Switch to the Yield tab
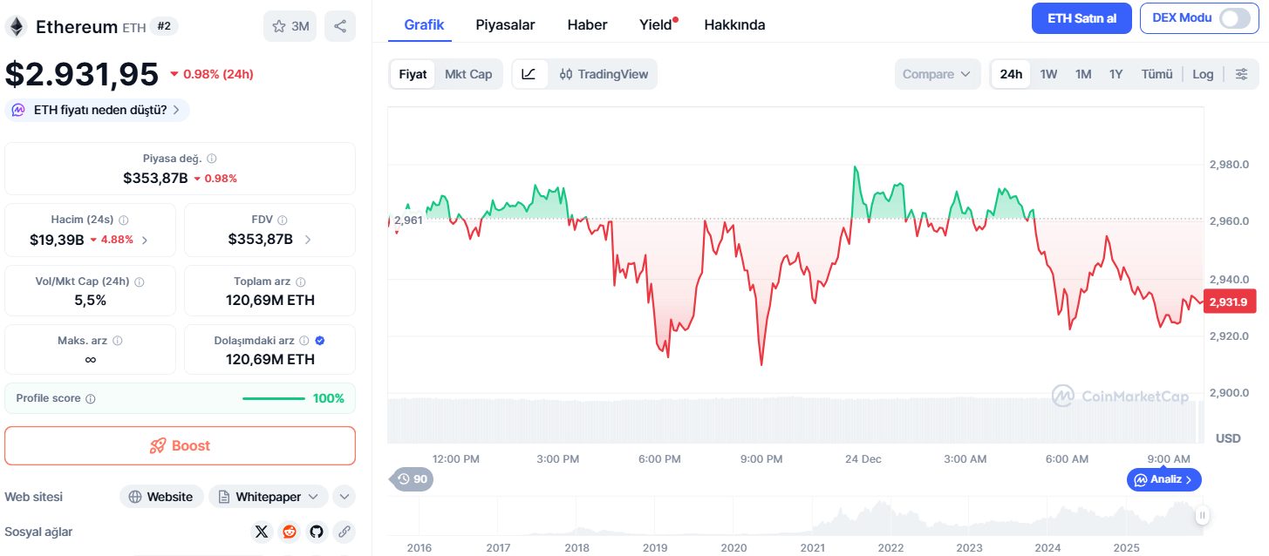 click(656, 24)
